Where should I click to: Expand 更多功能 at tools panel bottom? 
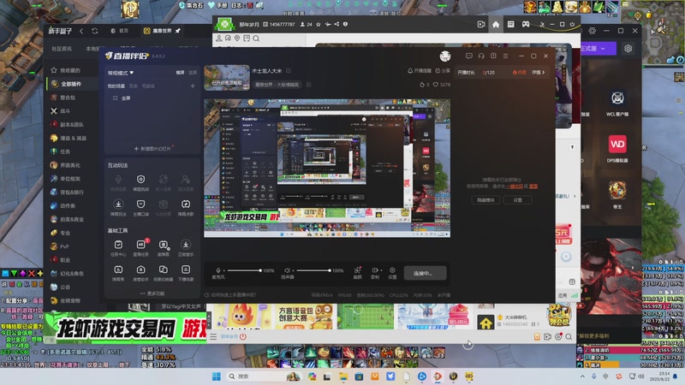click(x=152, y=293)
